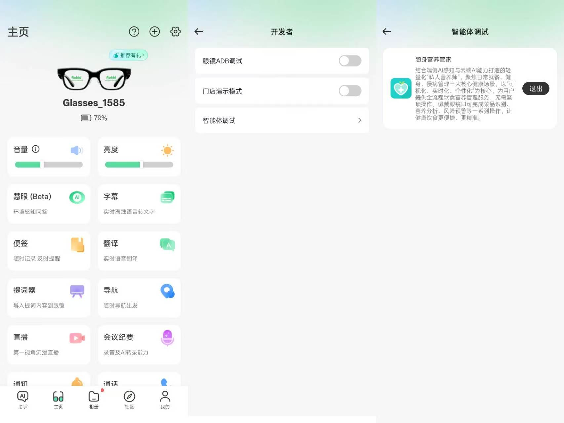Tap the Rokid glasses image

click(x=94, y=79)
